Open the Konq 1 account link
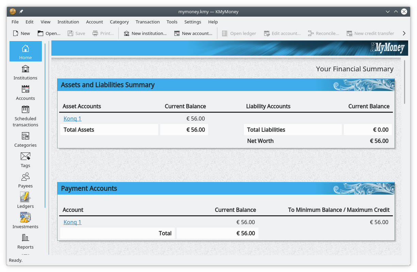Image resolution: width=417 pixels, height=272 pixels. coord(72,119)
